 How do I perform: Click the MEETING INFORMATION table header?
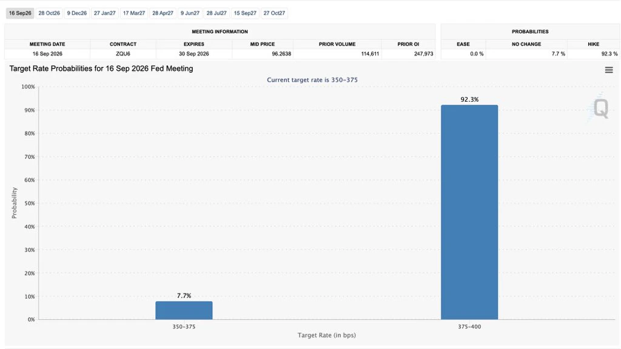(x=220, y=32)
